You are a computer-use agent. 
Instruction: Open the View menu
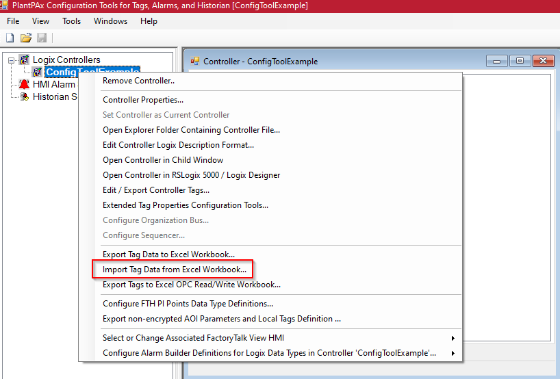coord(40,21)
